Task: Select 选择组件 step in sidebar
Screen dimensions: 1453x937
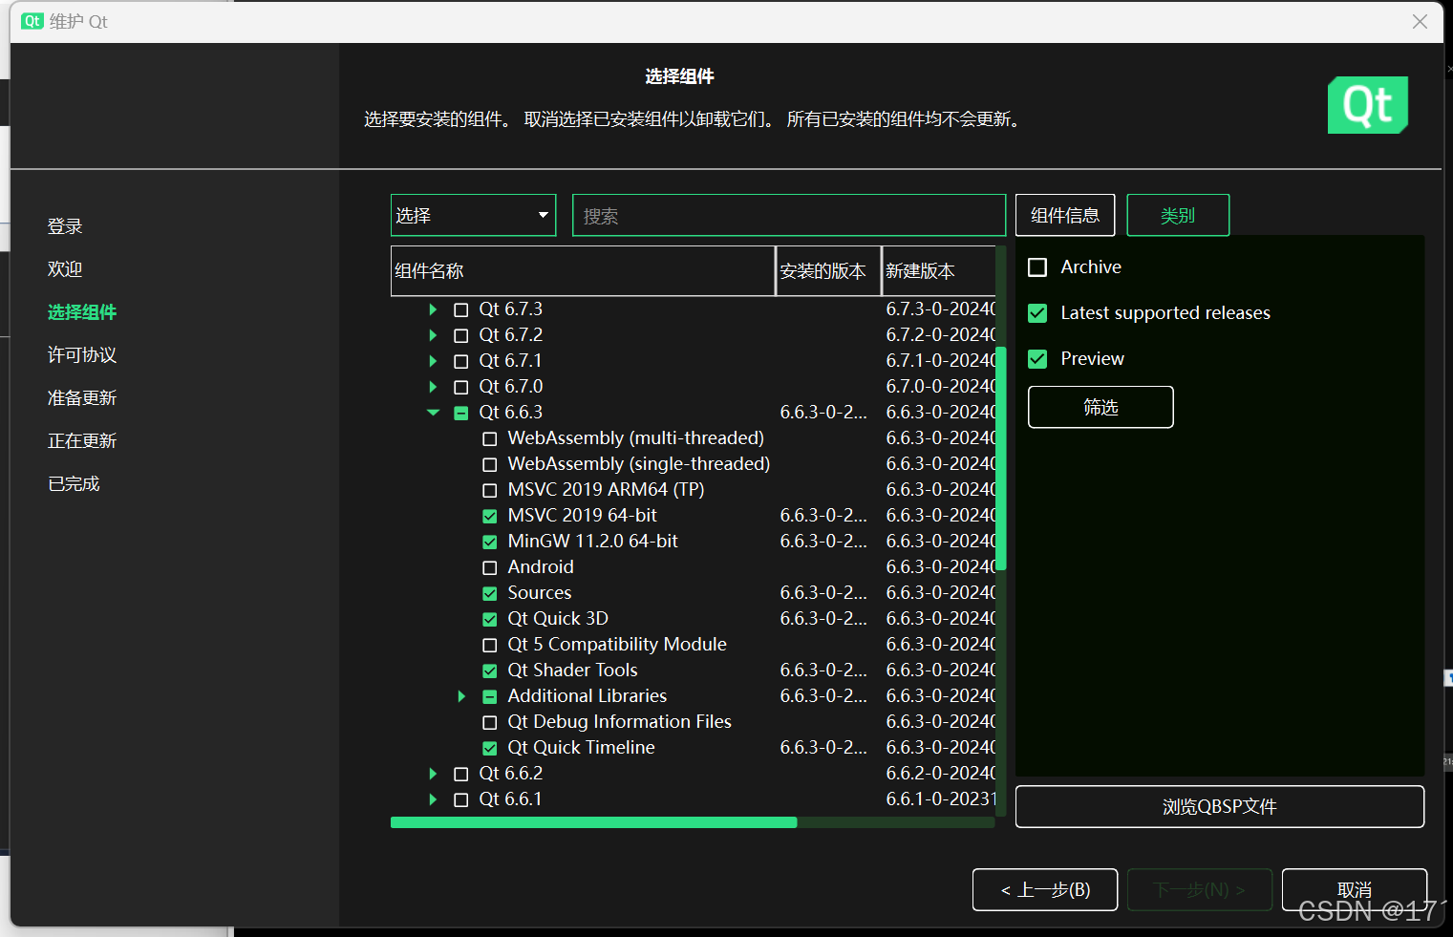Action: click(x=82, y=312)
